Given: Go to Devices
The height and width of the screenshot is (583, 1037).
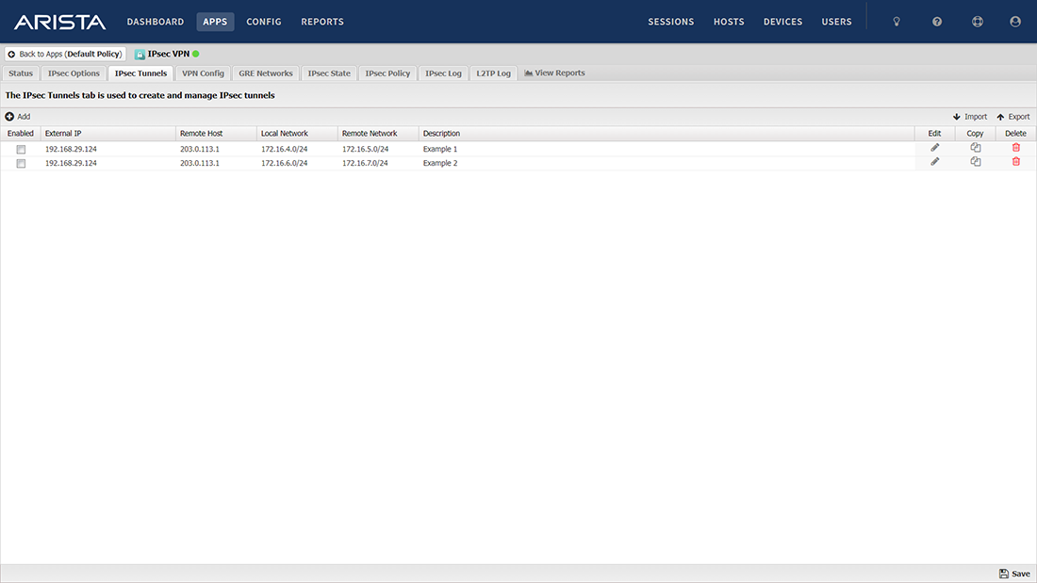Looking at the screenshot, I should [x=783, y=22].
